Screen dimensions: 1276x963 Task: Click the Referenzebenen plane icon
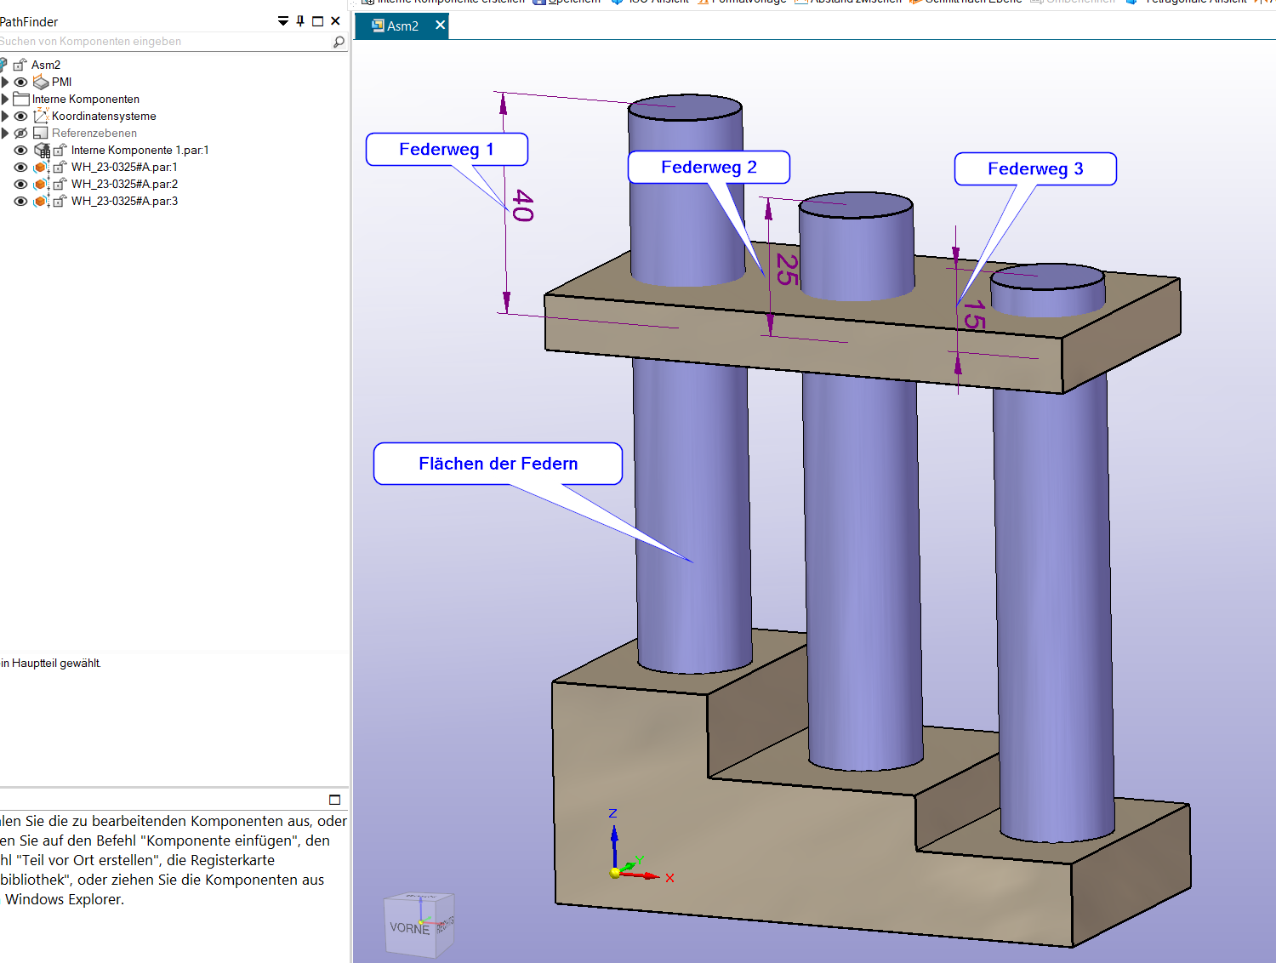41,133
